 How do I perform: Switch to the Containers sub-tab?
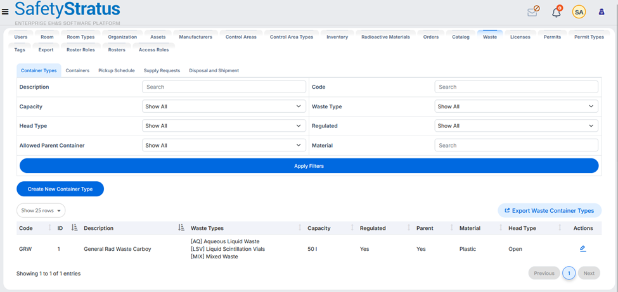77,70
